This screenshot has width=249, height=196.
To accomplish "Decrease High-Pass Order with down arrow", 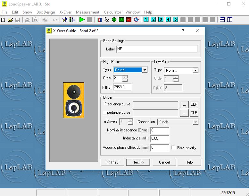I will tap(125, 80).
